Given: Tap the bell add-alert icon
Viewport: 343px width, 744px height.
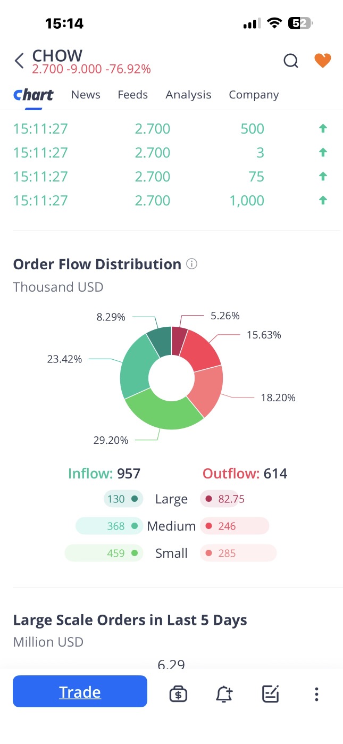Looking at the screenshot, I should [x=224, y=693].
